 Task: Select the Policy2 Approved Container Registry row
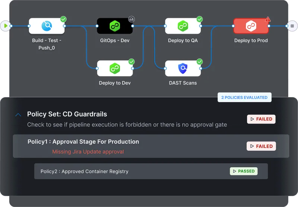coord(151,171)
